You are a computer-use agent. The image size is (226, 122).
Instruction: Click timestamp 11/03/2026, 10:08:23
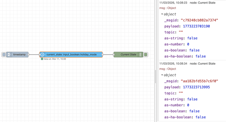(173, 3)
